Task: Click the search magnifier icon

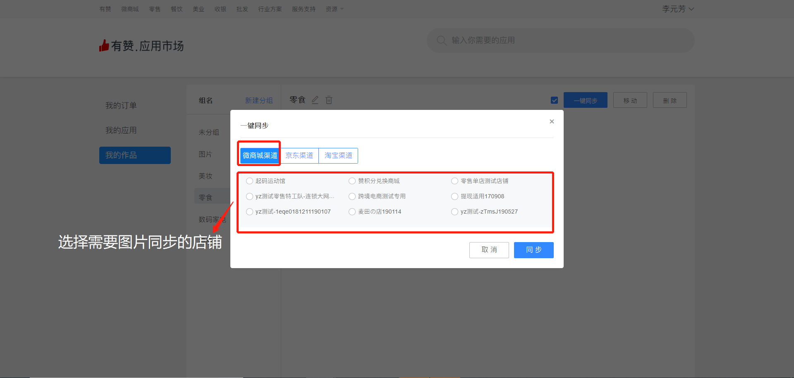Action: pos(441,40)
